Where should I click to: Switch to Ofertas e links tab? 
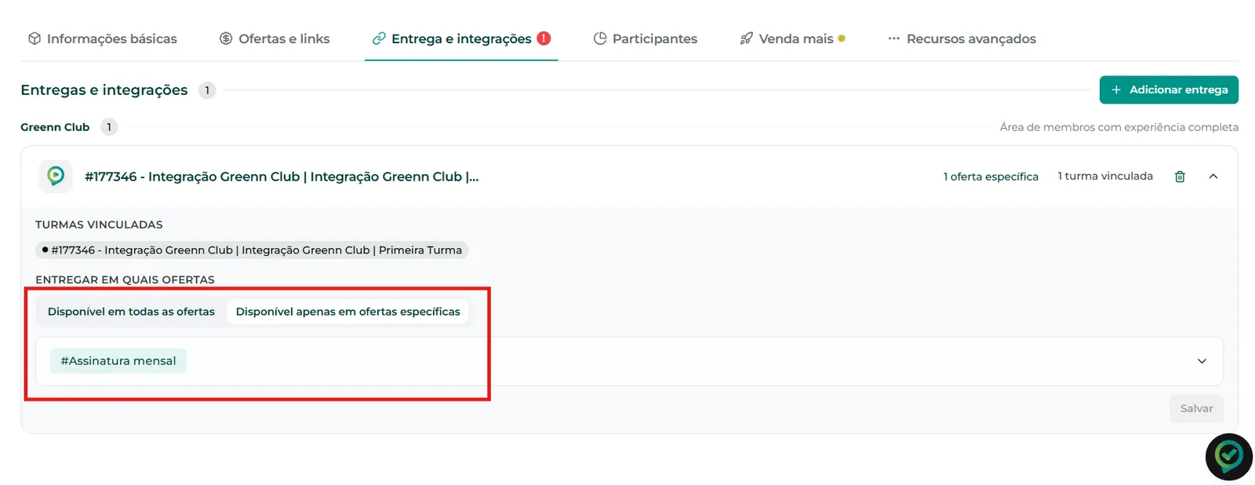click(275, 38)
